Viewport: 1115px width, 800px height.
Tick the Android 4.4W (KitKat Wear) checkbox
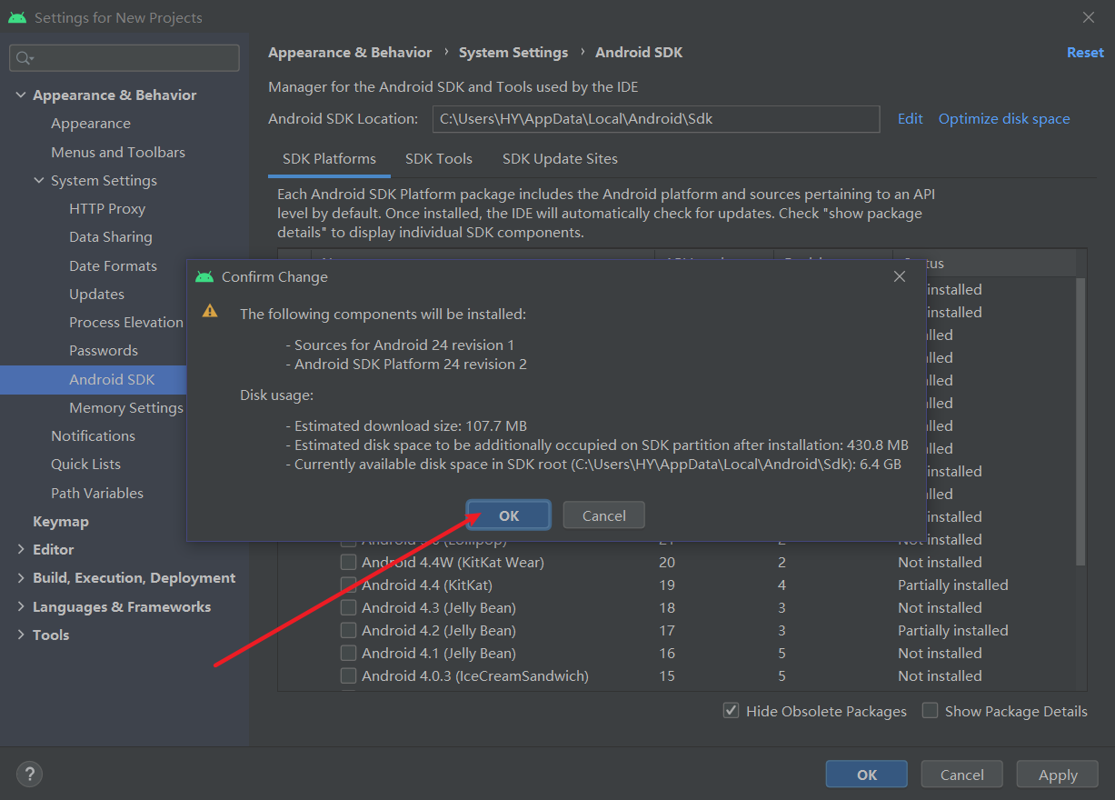(348, 562)
